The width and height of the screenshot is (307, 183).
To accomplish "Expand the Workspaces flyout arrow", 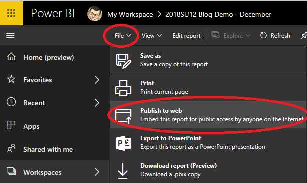I will (97, 172).
